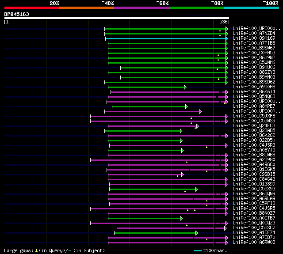Click the green arrowhead ending A1CF74 alignment
283x254 pixels.
click(x=197, y=233)
